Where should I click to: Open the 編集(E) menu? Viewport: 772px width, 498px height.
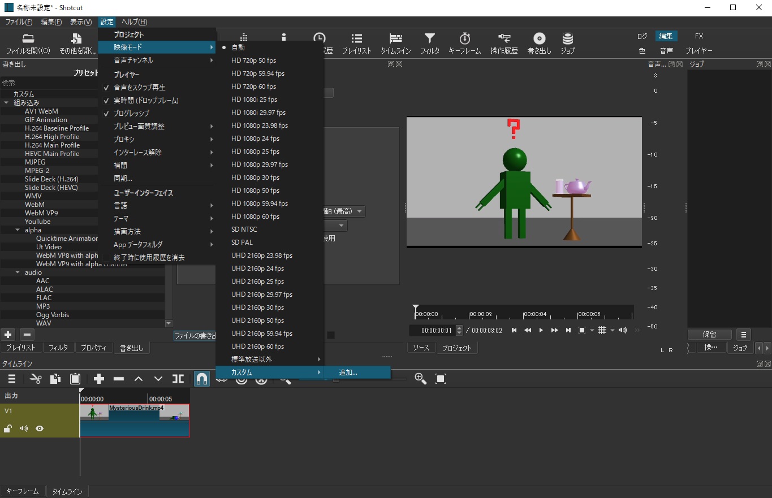point(51,22)
